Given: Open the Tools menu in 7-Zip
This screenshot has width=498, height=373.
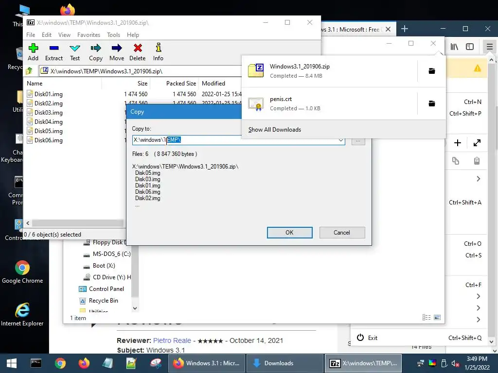Looking at the screenshot, I should pyautogui.click(x=113, y=35).
